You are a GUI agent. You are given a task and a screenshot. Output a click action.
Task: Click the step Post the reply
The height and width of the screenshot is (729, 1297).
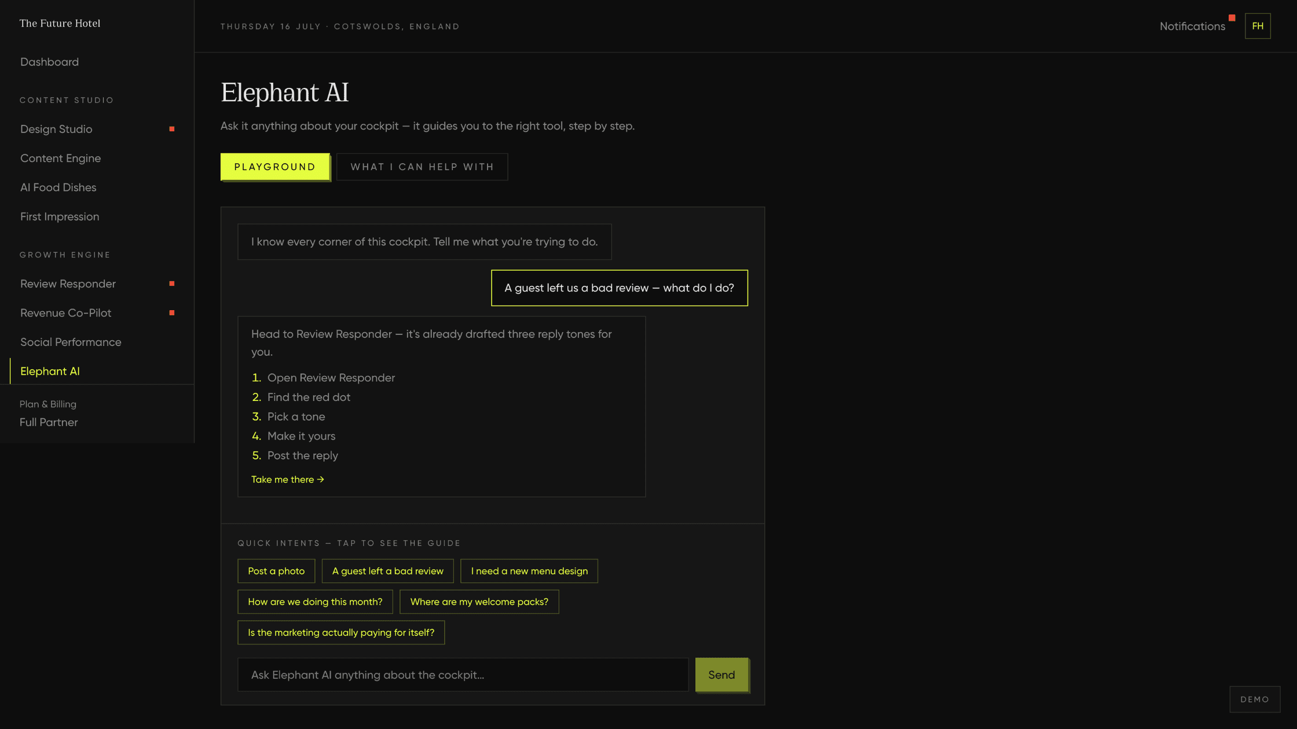pos(302,456)
